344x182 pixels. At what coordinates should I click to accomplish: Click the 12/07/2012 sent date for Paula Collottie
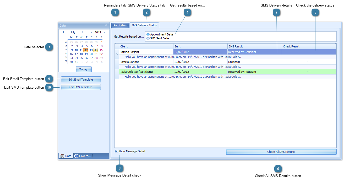click(x=200, y=72)
